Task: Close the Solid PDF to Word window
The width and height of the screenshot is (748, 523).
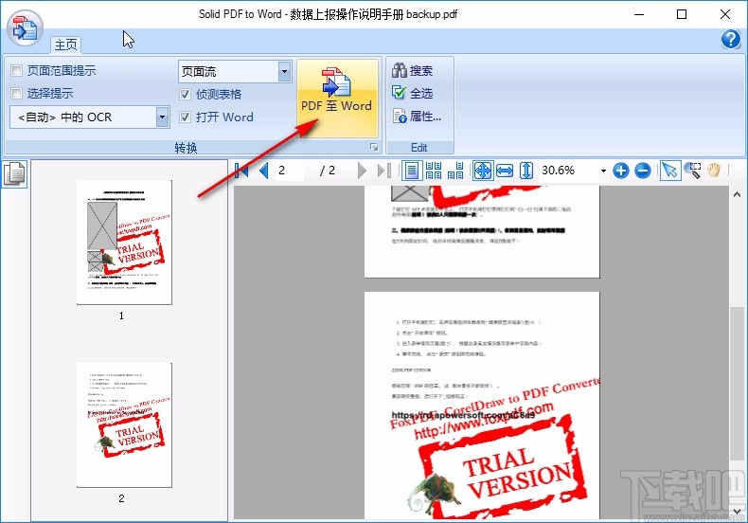Action: coord(724,14)
